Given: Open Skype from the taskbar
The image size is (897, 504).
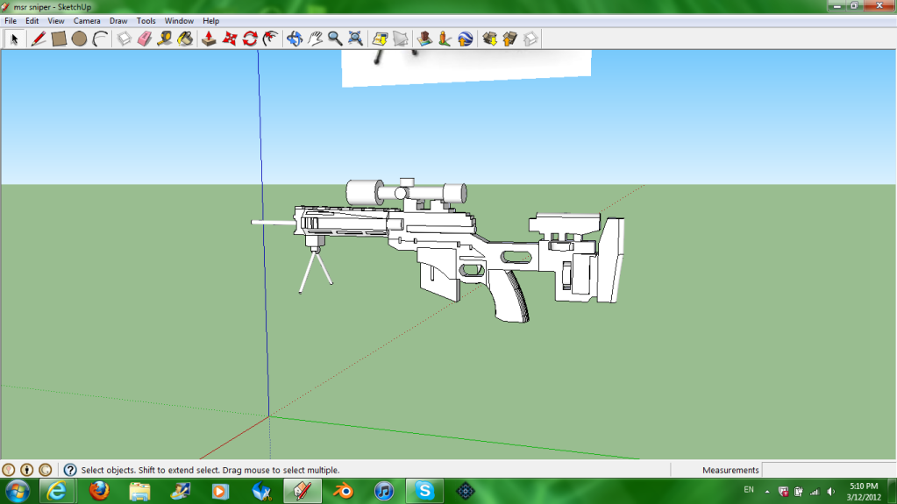Looking at the screenshot, I should point(424,491).
